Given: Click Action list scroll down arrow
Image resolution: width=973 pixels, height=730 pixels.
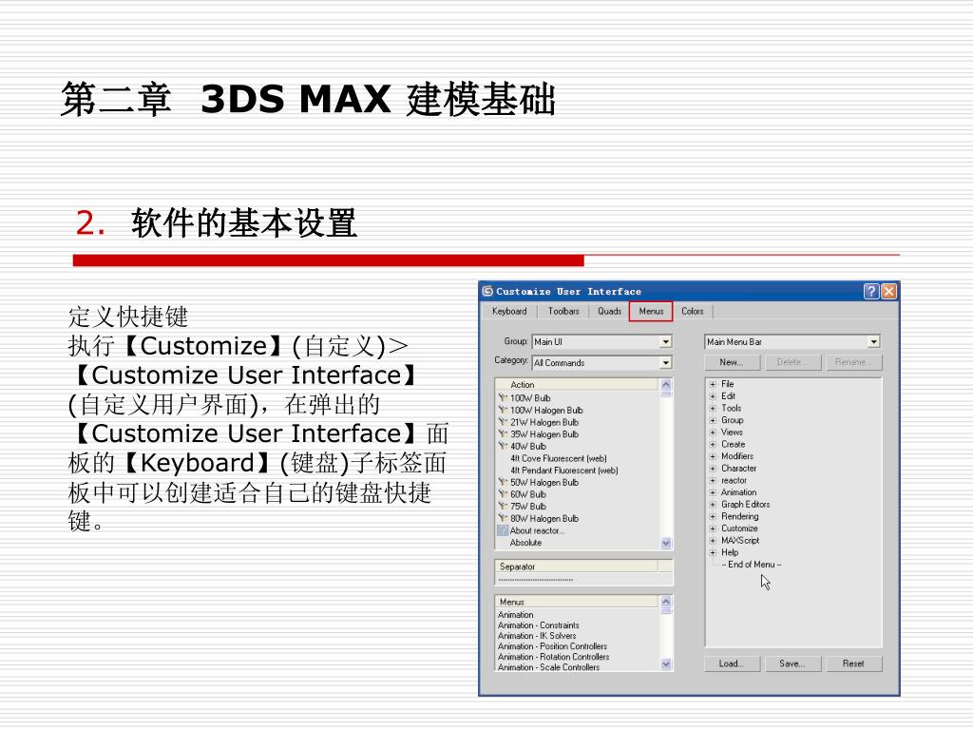Looking at the screenshot, I should click(666, 543).
